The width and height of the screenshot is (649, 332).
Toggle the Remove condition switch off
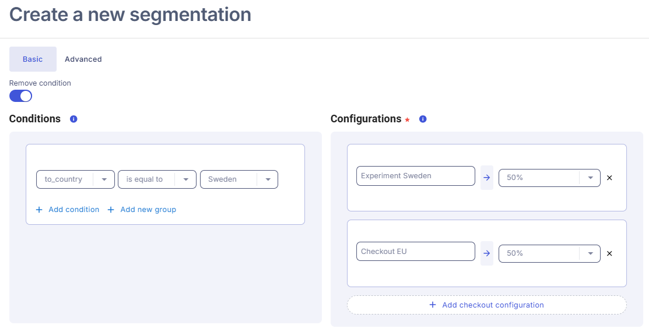[20, 96]
